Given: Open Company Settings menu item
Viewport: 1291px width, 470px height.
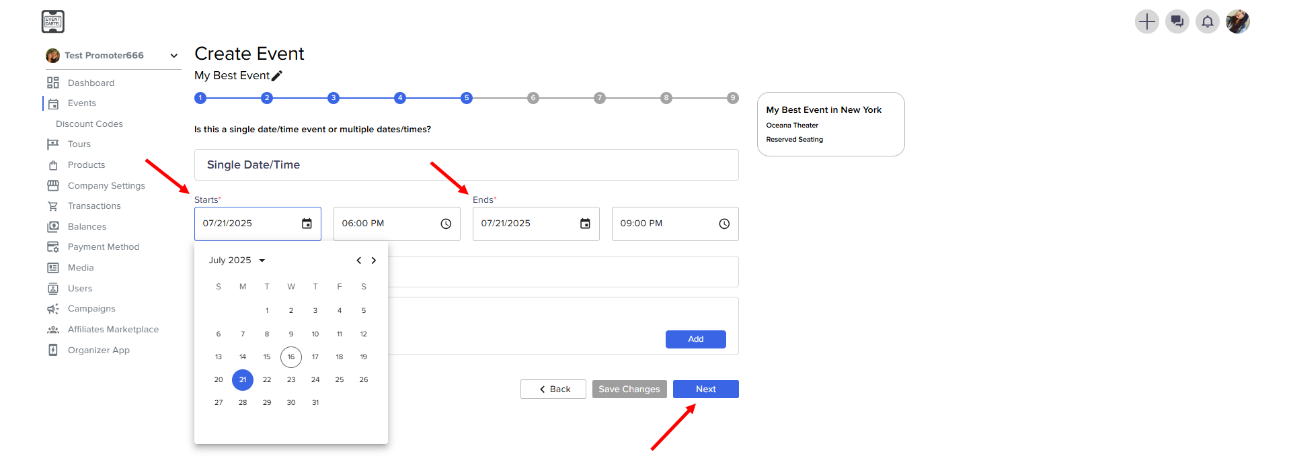Looking at the screenshot, I should point(106,185).
